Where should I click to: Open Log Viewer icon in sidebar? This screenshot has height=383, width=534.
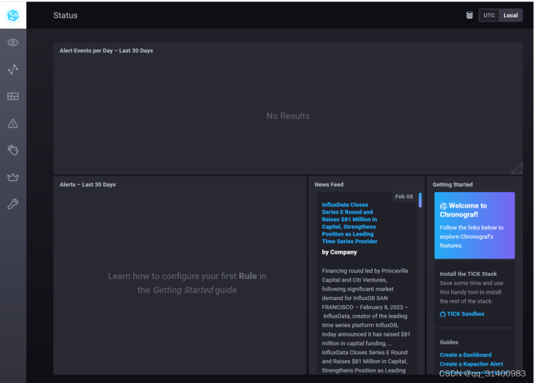(x=13, y=150)
